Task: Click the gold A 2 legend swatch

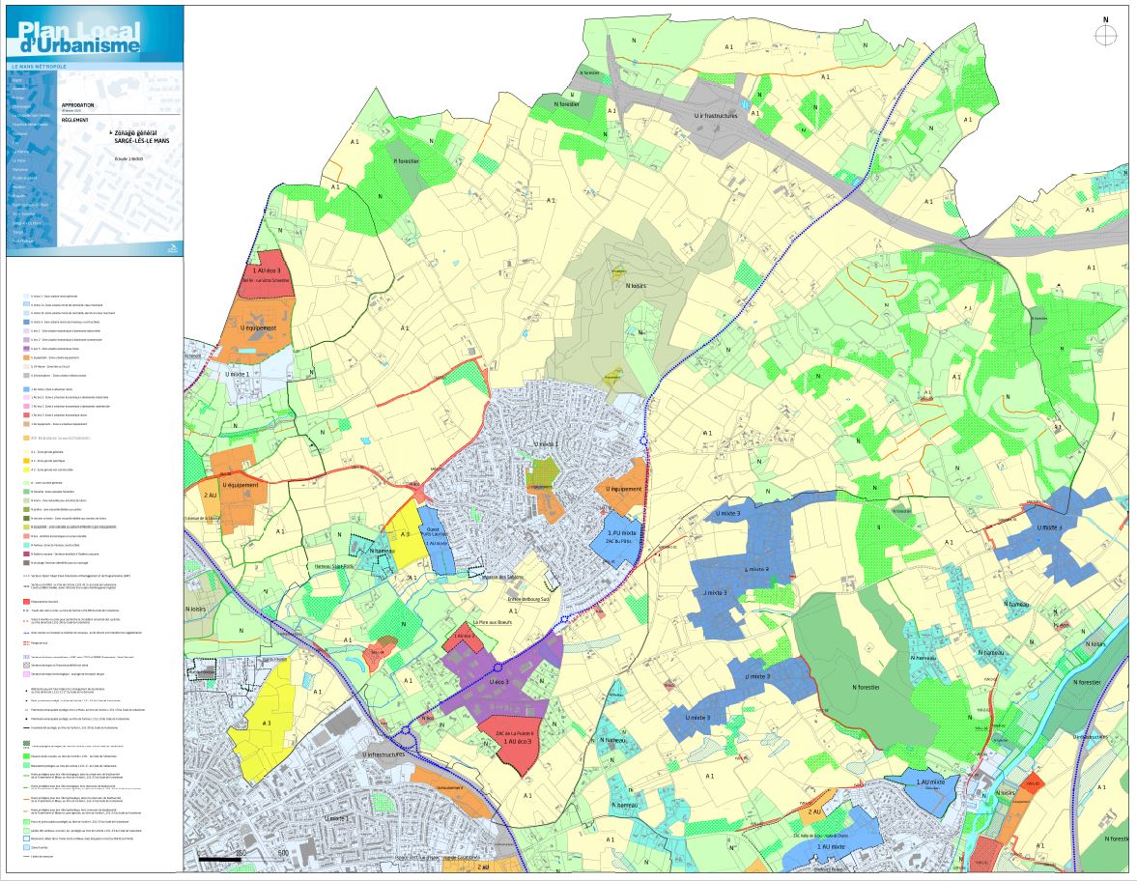Action: [25, 461]
